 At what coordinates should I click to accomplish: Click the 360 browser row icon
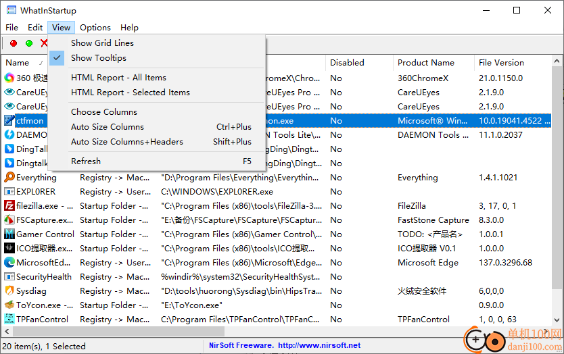click(9, 78)
